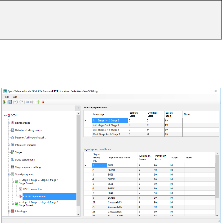Click Minimum Green cell for SG1L
This screenshot has height=223, width=222.
click(145, 165)
